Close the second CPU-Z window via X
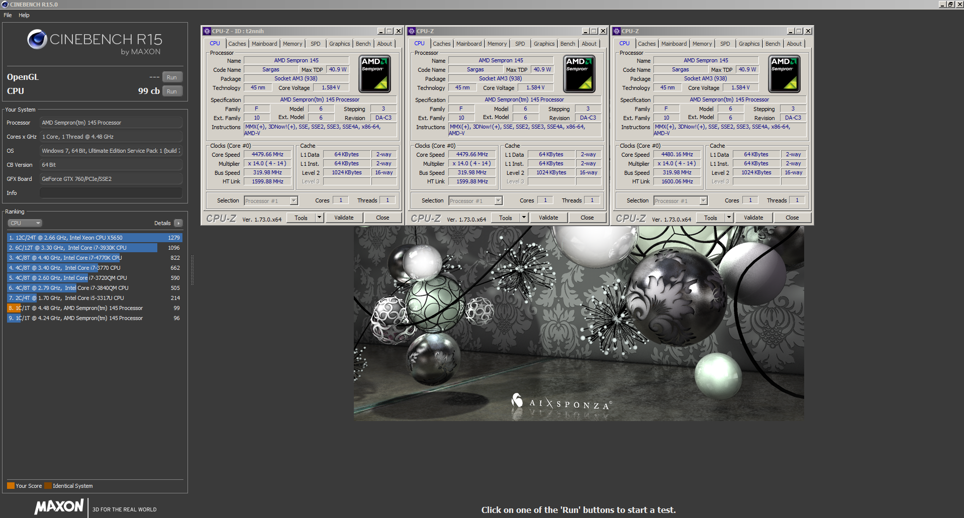This screenshot has height=518, width=964. point(603,31)
